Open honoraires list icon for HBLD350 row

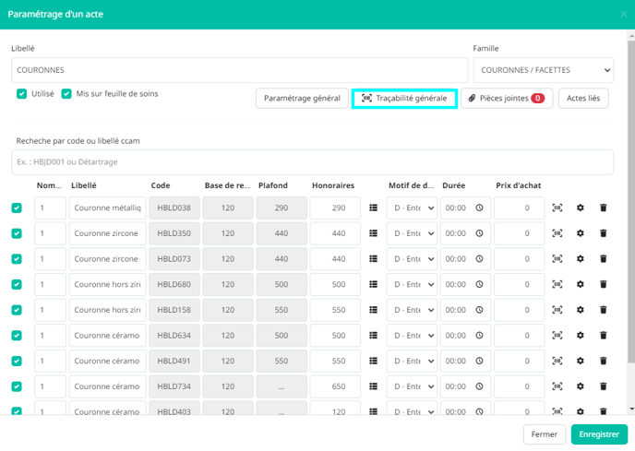[x=374, y=233]
